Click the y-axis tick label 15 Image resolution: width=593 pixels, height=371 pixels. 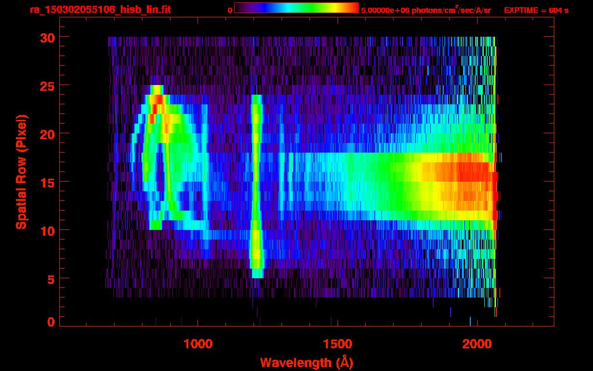pyautogui.click(x=47, y=182)
